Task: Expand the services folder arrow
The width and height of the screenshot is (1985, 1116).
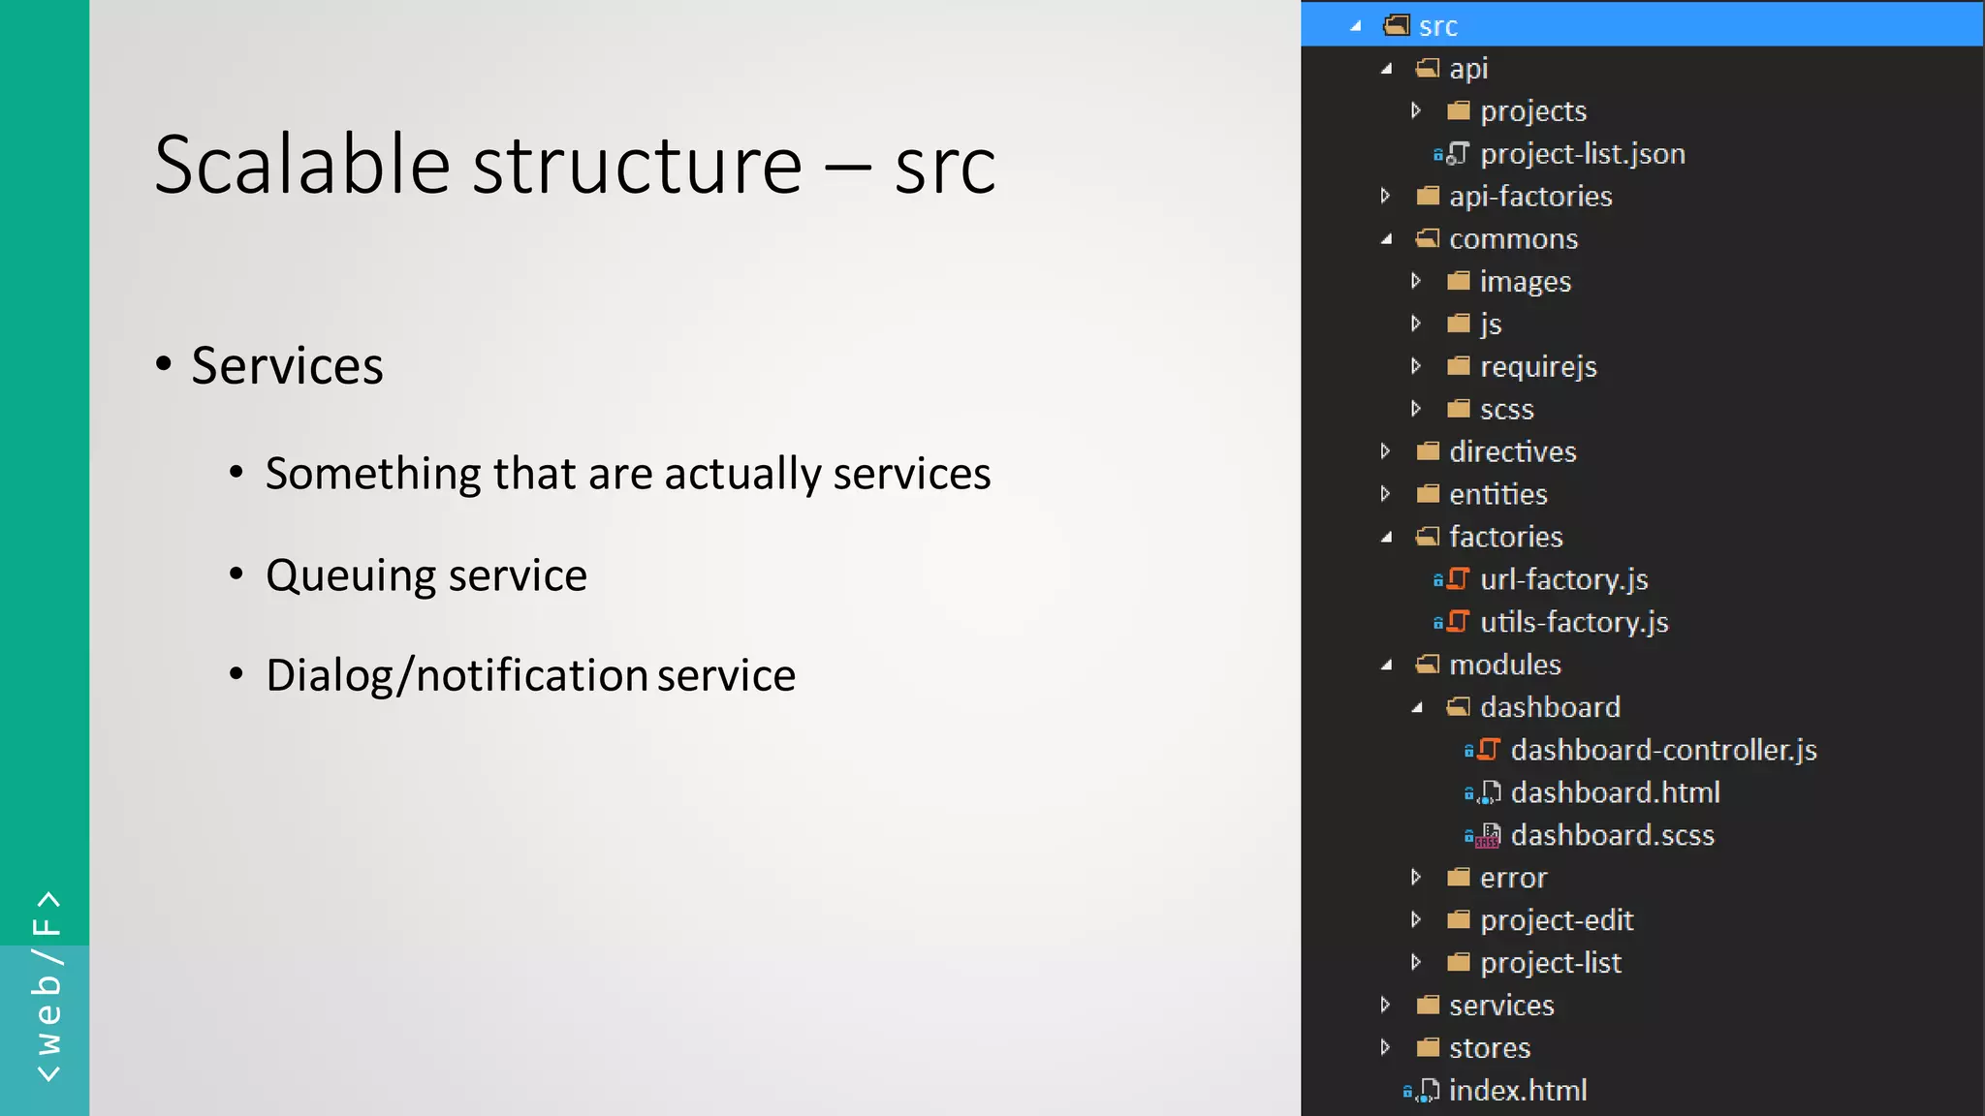Action: (1385, 1005)
